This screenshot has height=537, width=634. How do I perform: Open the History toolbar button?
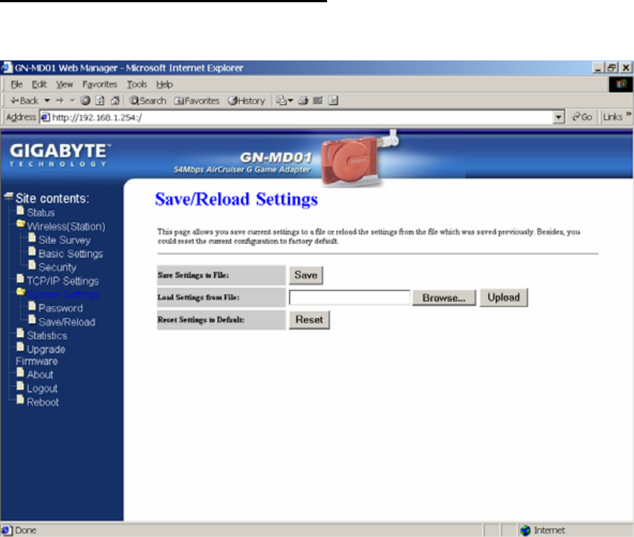(x=247, y=101)
